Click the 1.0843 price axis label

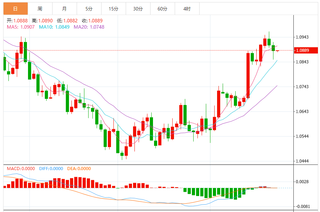click(302, 62)
